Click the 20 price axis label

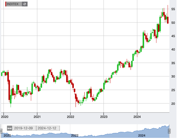[x=173, y=104]
